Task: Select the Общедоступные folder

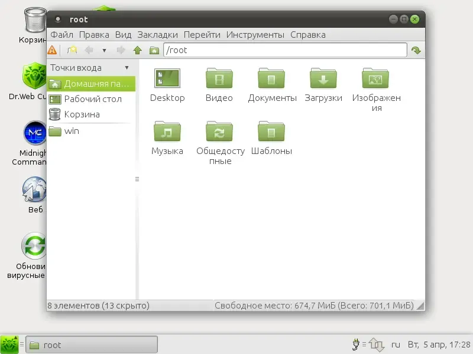Action: tap(220, 143)
